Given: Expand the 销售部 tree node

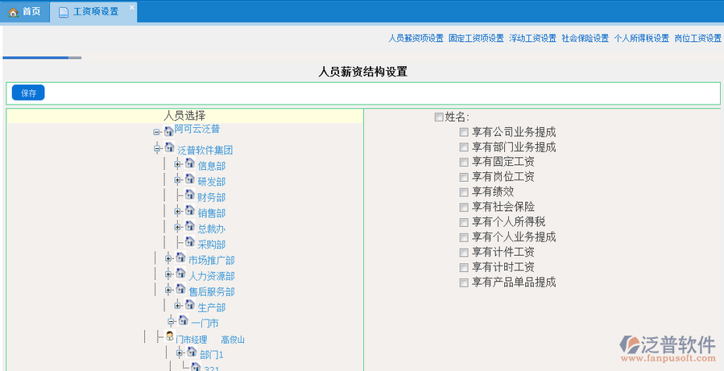Looking at the screenshot, I should (x=178, y=212).
